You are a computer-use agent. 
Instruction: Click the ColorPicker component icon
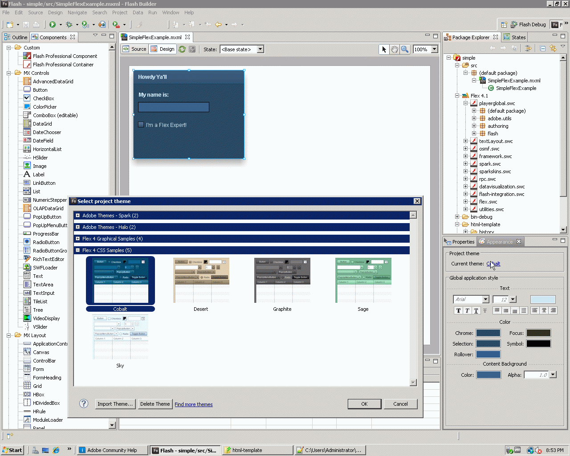click(x=27, y=107)
